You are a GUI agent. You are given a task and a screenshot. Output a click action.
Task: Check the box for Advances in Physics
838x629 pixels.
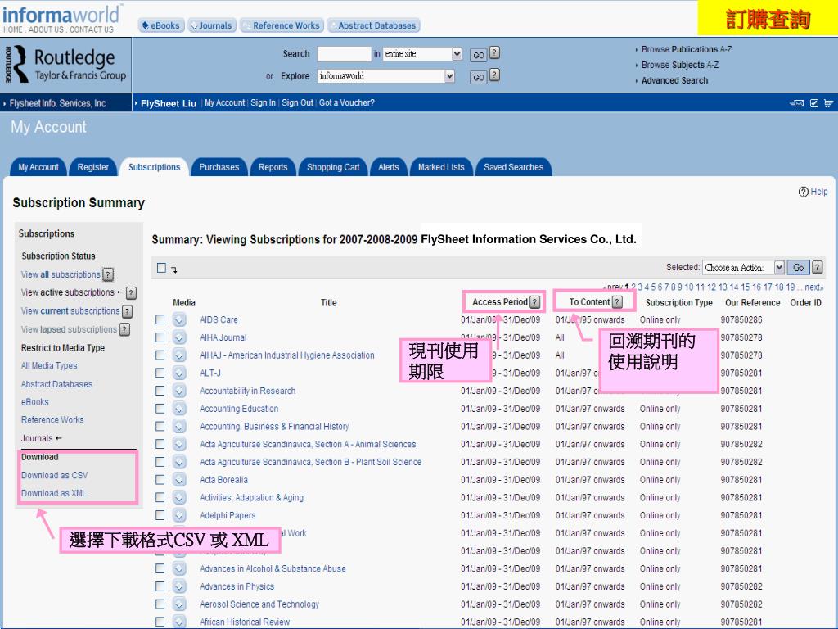(x=160, y=586)
